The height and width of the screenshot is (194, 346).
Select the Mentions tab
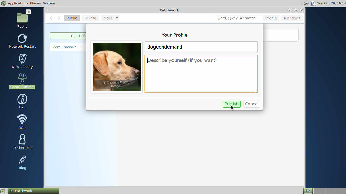pos(292,18)
